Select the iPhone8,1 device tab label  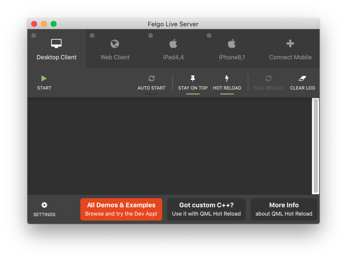click(231, 57)
